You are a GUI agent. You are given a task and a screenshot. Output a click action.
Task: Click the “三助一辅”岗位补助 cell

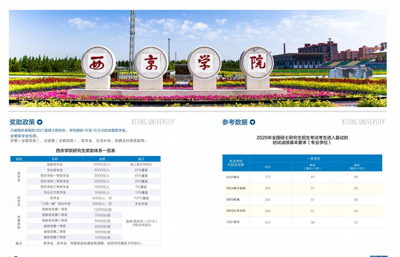55,204
